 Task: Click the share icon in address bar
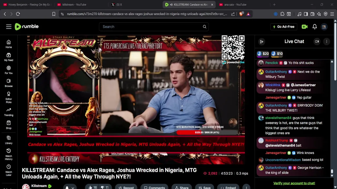point(233,14)
